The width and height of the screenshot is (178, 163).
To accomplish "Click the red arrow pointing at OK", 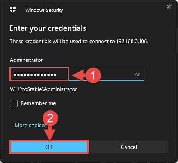I will click(x=50, y=133).
